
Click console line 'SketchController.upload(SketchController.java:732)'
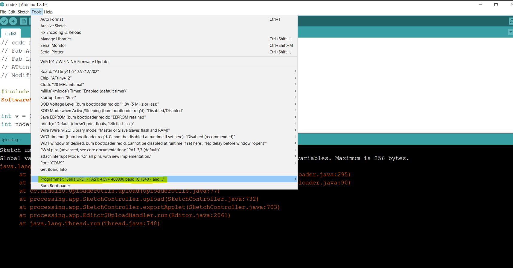click(139, 199)
